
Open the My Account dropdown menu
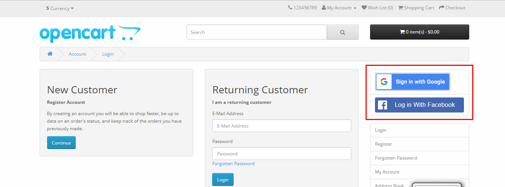[x=339, y=8]
